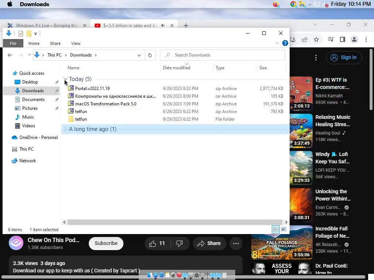Click the Apple logo in the menu bar
This screenshot has width=374, height=280.
10,4
